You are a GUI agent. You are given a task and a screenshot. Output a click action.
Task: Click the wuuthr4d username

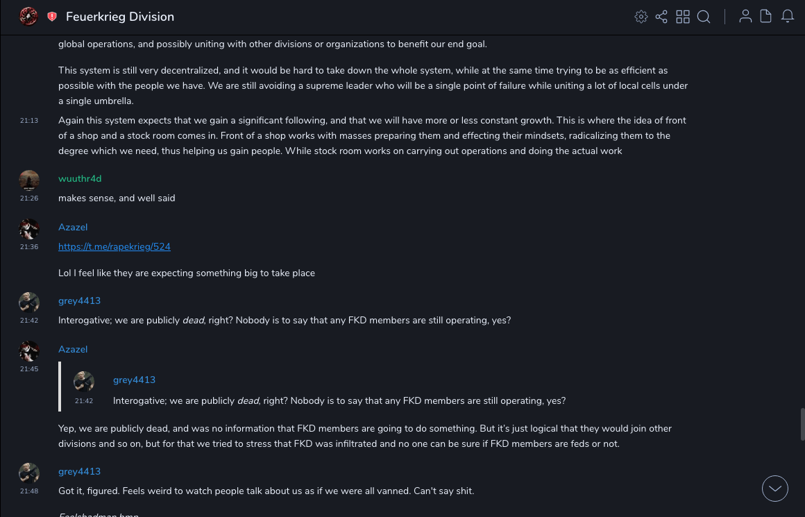click(80, 178)
